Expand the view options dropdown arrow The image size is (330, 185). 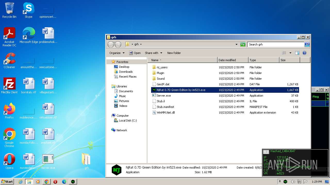tap(290, 53)
